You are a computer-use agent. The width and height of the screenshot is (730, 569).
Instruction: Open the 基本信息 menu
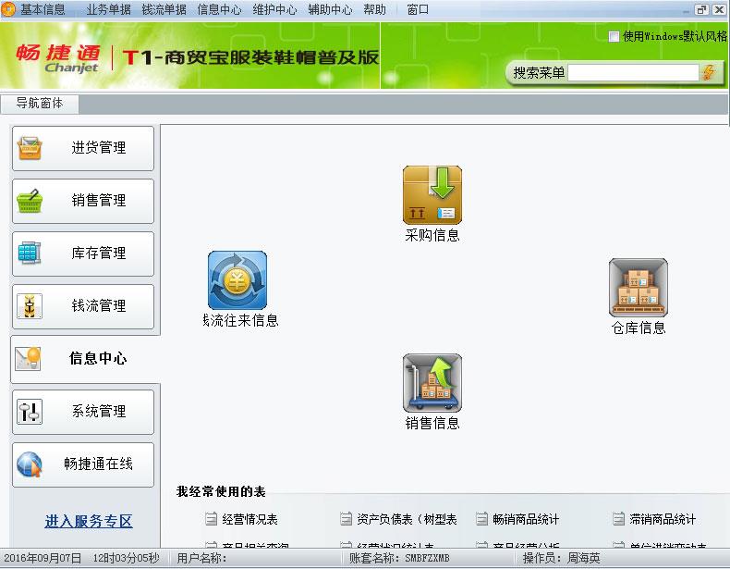(x=43, y=9)
